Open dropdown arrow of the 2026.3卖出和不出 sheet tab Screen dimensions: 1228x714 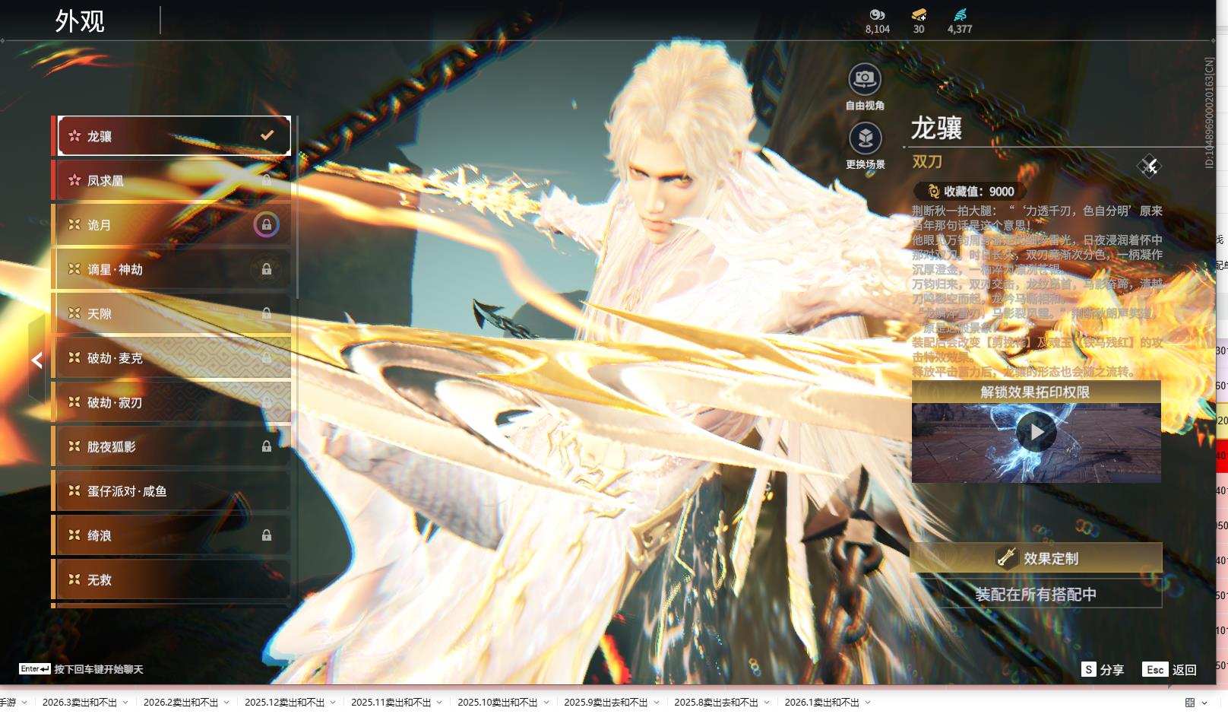point(125,703)
